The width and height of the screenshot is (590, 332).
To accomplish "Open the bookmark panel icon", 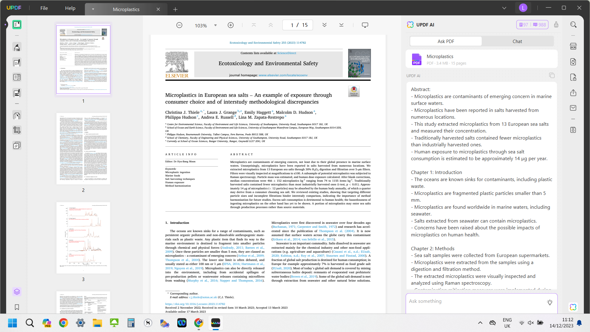I will coord(17,307).
